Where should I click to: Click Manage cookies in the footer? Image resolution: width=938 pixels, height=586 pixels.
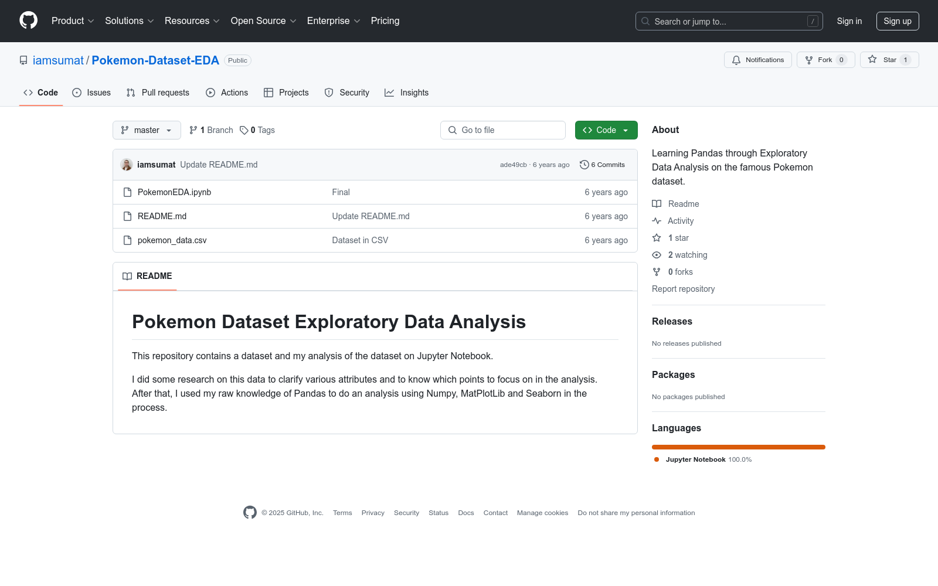pyautogui.click(x=543, y=513)
